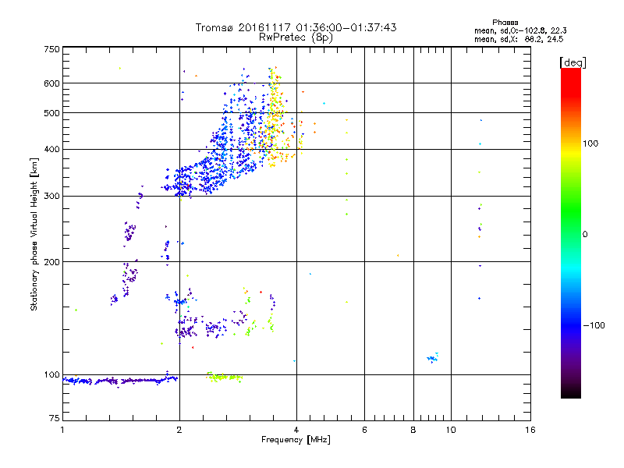624x468 pixels.
Task: Click the 'RwPretec (8p)' subtitle
Action: (296, 37)
